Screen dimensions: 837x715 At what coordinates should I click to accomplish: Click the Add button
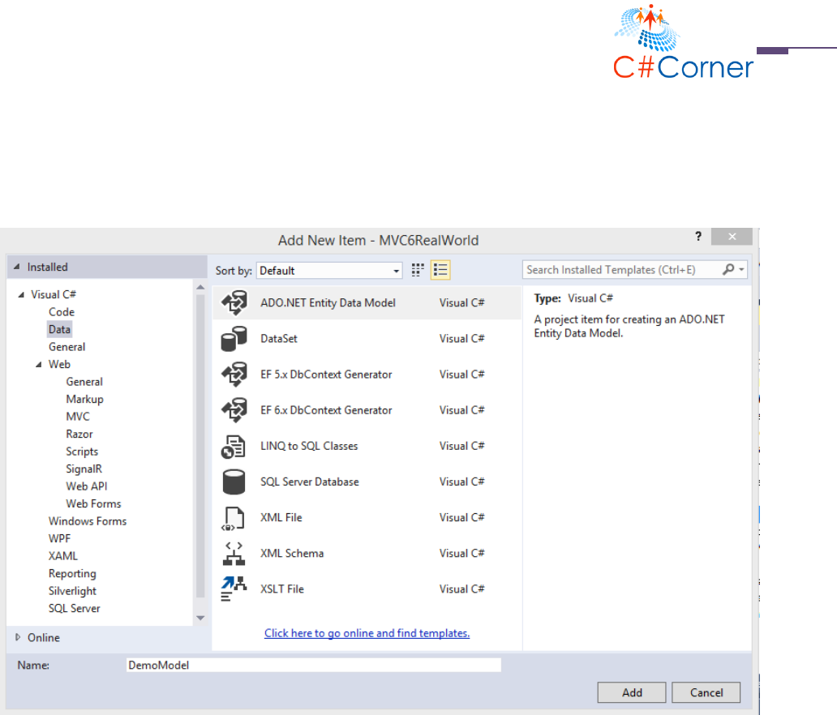tap(632, 692)
